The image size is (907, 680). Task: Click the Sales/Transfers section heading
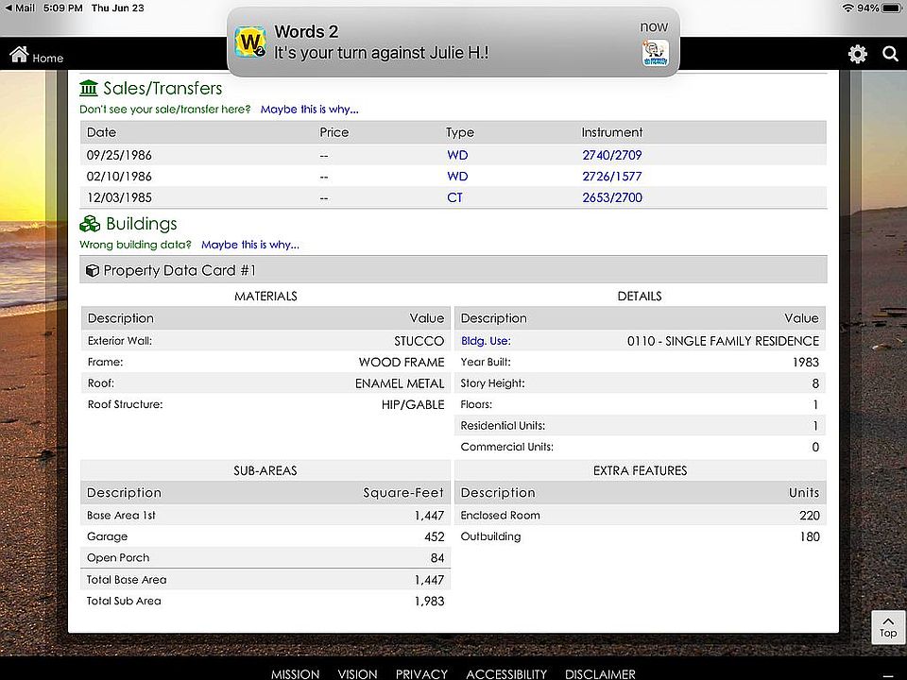tap(163, 89)
